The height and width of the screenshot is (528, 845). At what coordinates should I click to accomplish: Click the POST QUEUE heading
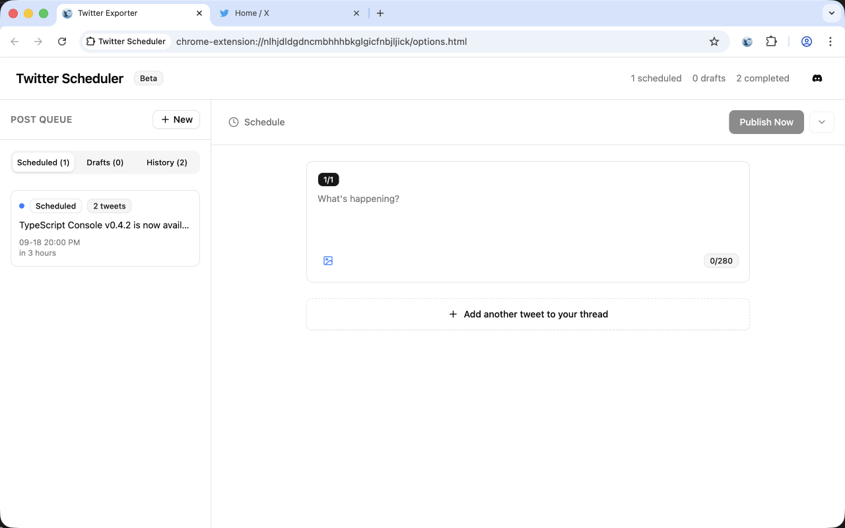[42, 119]
